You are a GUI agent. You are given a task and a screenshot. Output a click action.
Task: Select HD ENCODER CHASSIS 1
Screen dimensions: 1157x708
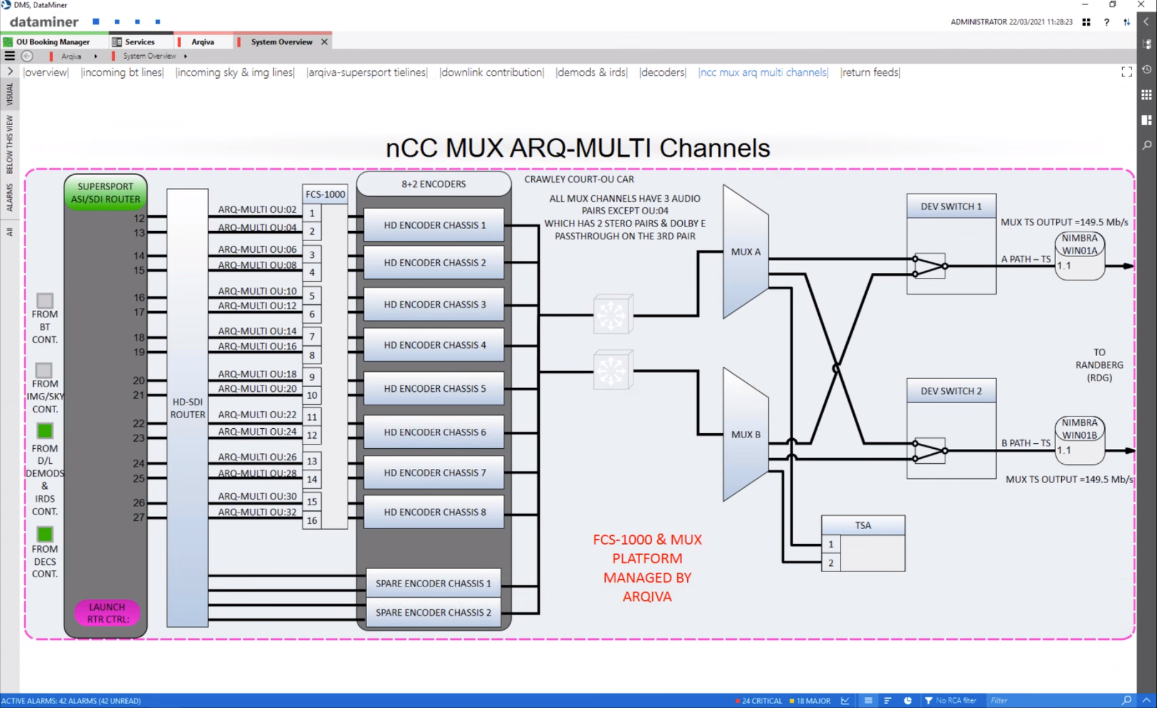pos(434,225)
